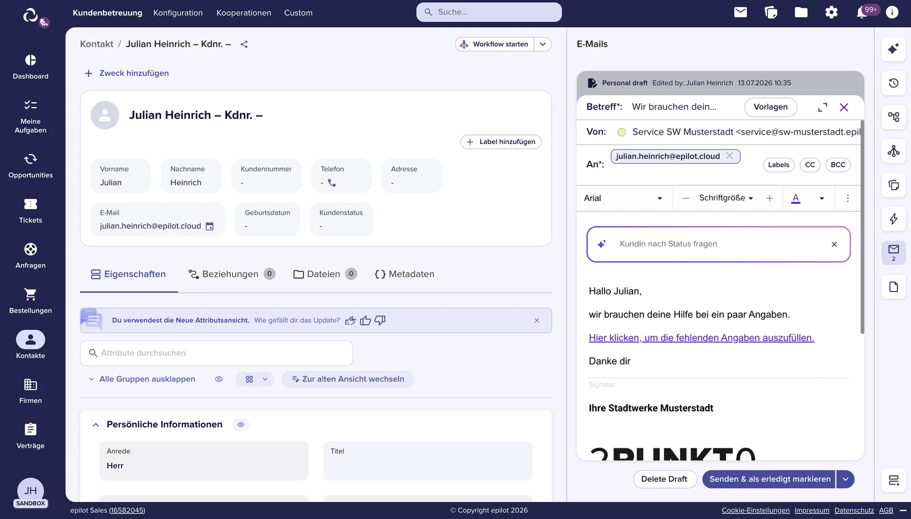Open the AI sparkle assistant in right rail
This screenshot has width=911, height=519.
[893, 49]
